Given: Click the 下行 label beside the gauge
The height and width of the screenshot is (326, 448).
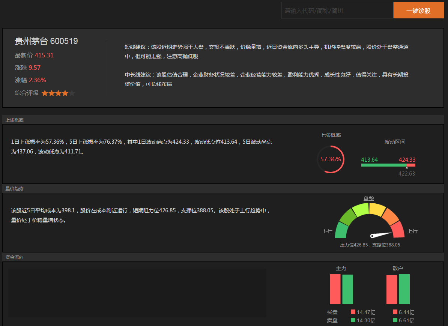Looking at the screenshot, I should (327, 231).
